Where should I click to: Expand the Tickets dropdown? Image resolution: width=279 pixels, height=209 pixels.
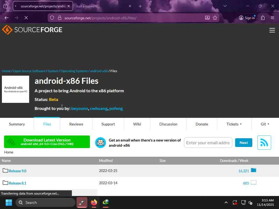click(x=234, y=124)
